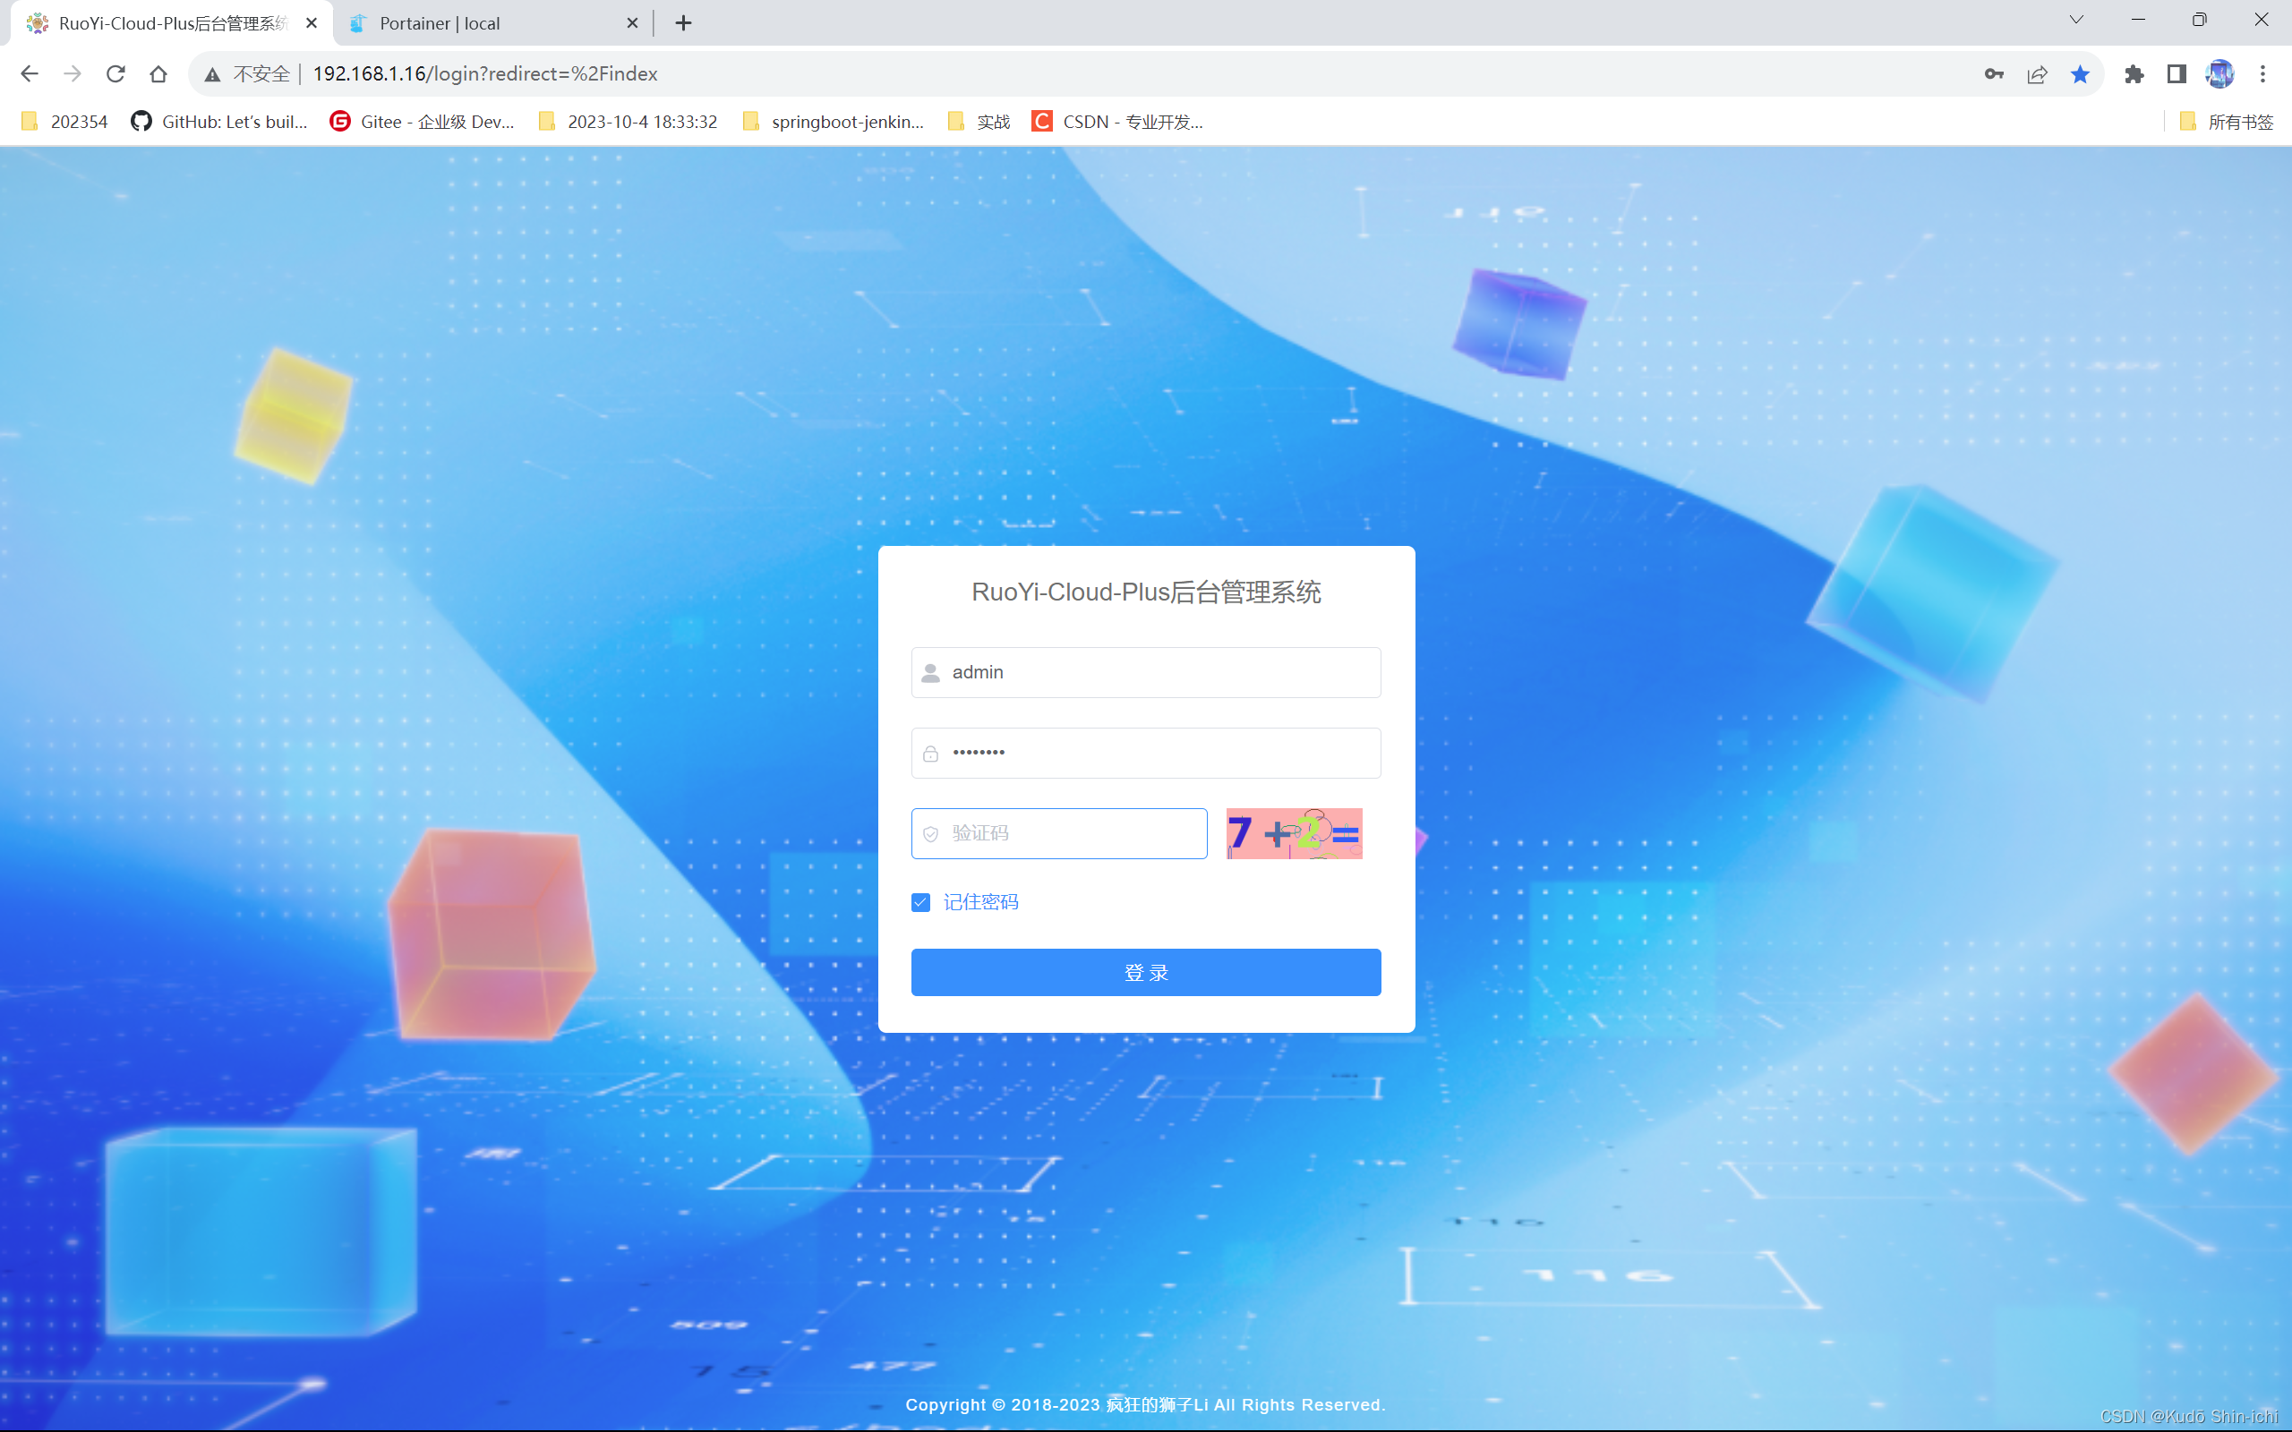Open the GitHub bookmark
Screen dimensions: 2292x1432
(219, 121)
